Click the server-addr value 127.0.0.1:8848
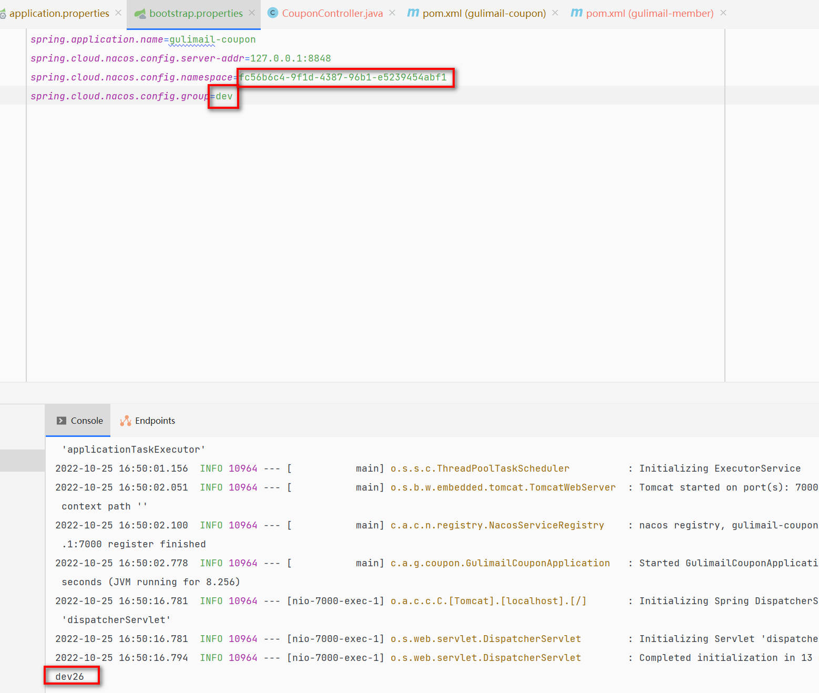Viewport: 819px width, 693px height. pyautogui.click(x=291, y=58)
